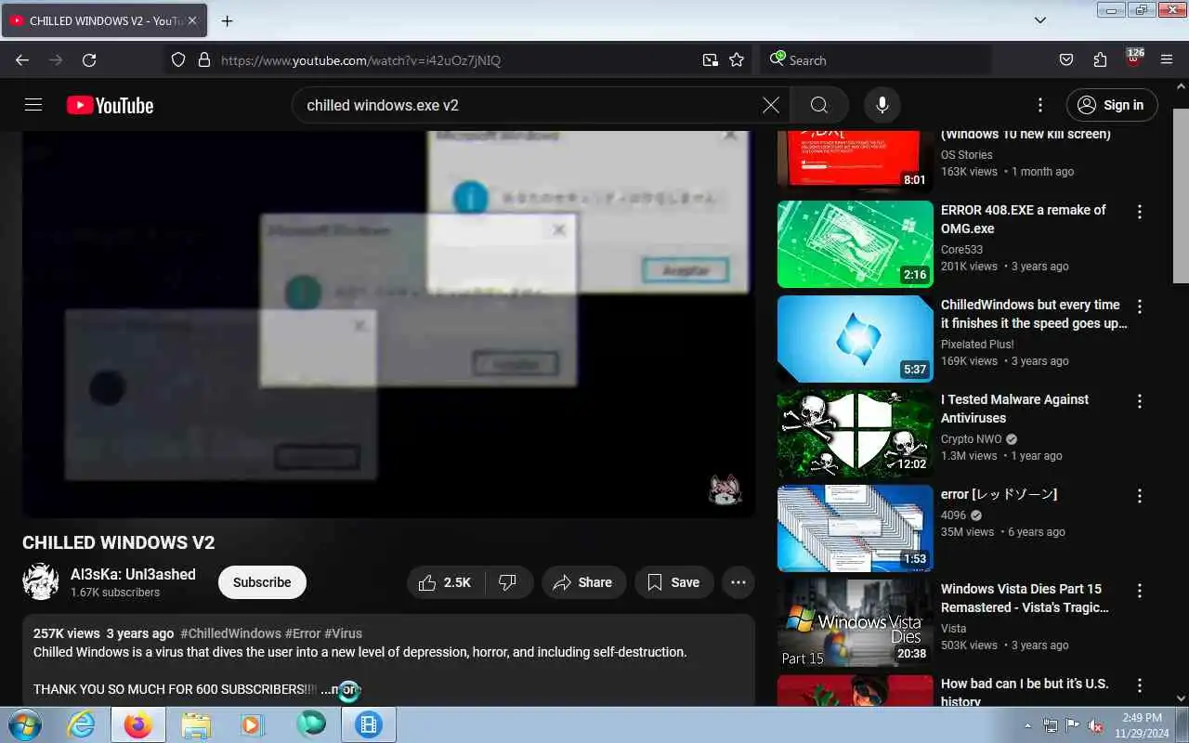The image size is (1189, 743).
Task: Open more actions ellipsis under video
Action: tap(738, 582)
